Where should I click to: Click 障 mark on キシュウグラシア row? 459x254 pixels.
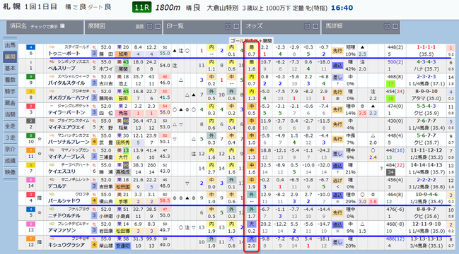tap(40, 242)
